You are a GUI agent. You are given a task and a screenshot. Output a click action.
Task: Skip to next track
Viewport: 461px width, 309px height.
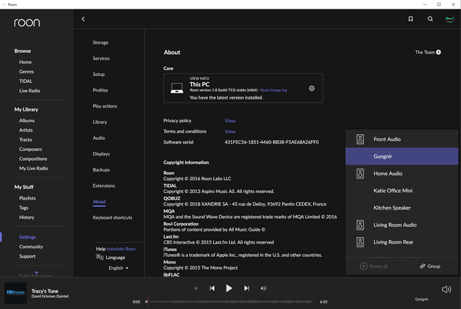[x=247, y=288]
